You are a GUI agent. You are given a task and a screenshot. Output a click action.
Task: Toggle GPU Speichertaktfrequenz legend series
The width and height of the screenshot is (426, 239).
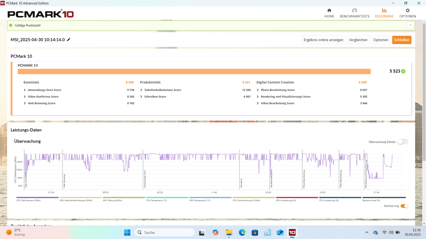(x=81, y=199)
